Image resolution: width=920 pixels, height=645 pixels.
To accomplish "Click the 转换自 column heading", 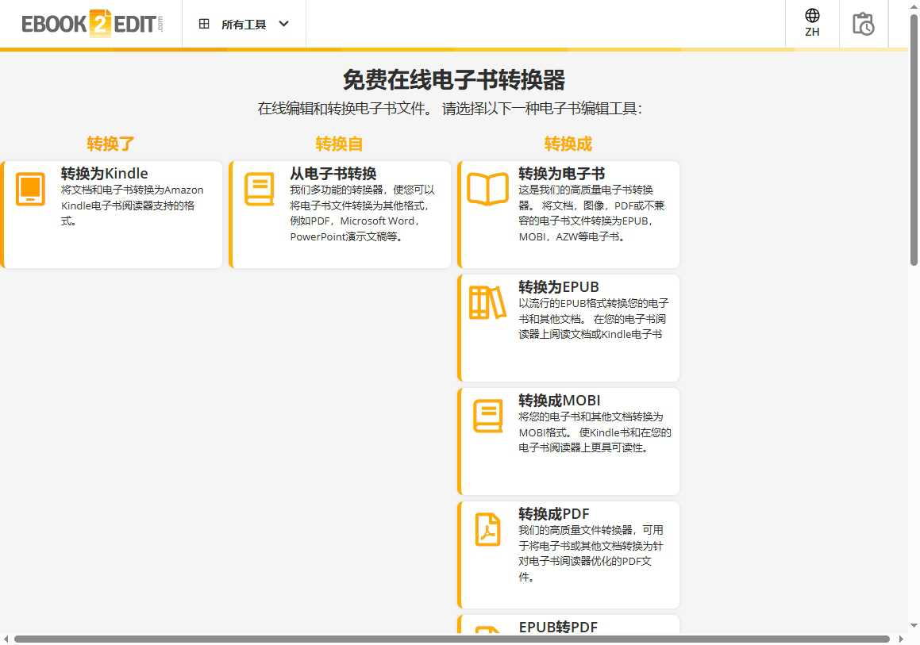I will (339, 144).
